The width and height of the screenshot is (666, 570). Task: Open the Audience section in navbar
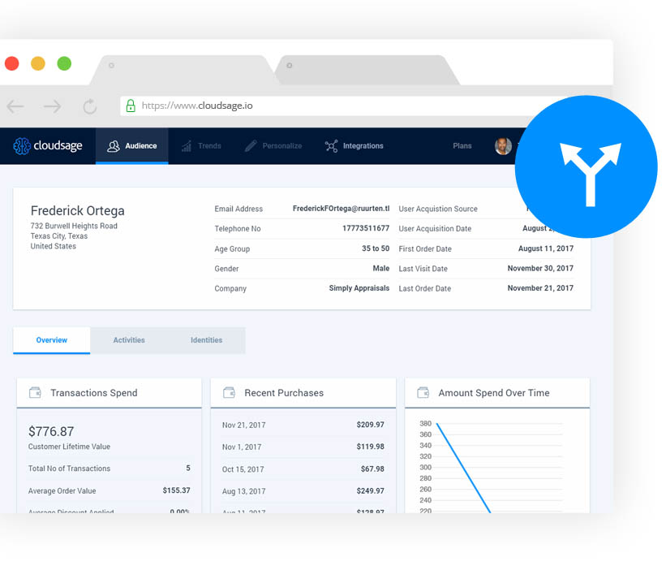pos(132,146)
